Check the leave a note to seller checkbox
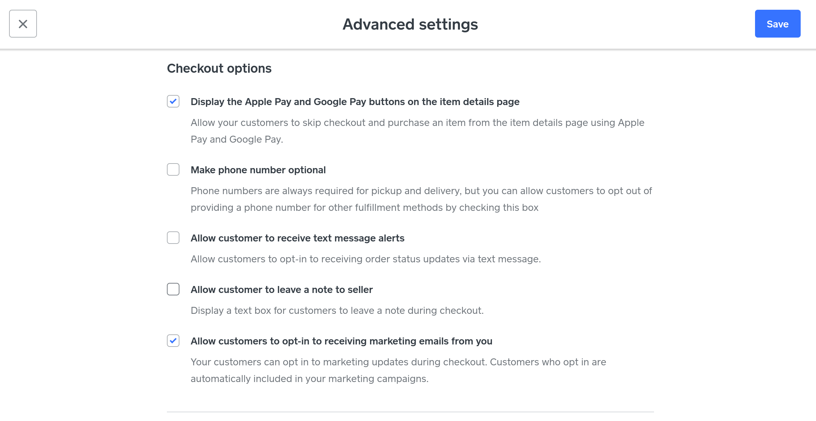The height and width of the screenshot is (421, 816). [173, 289]
